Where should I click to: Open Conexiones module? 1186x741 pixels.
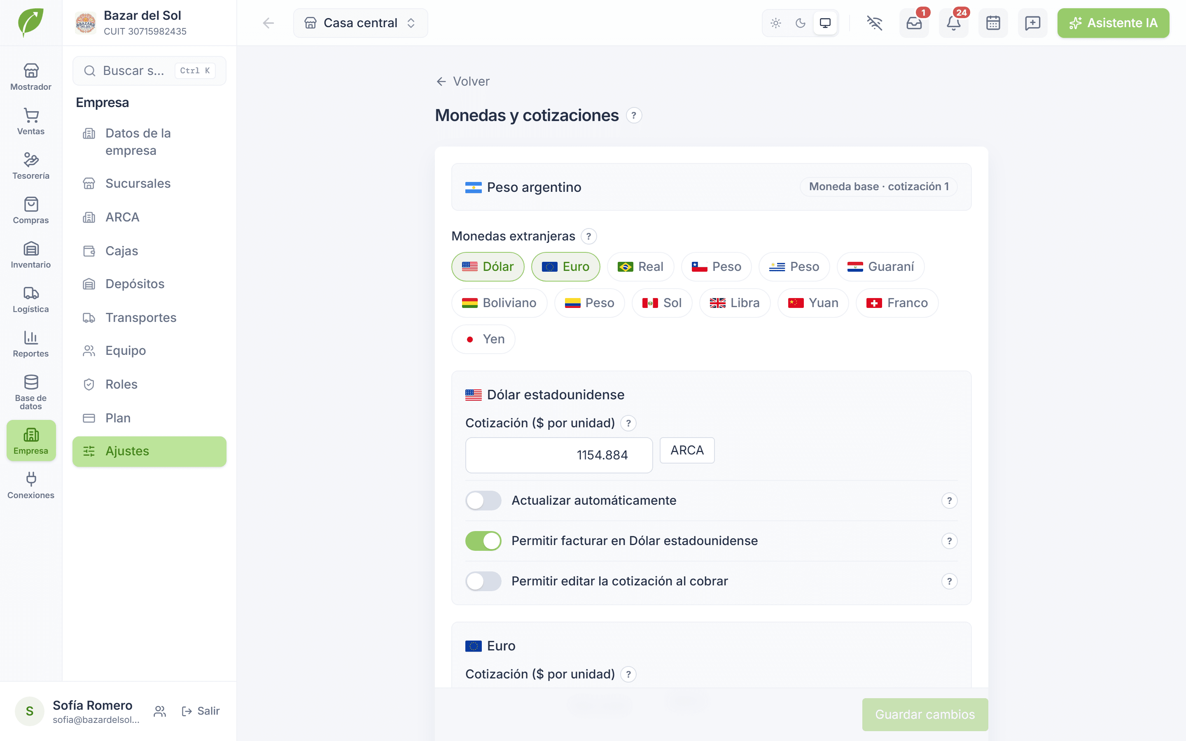[31, 486]
